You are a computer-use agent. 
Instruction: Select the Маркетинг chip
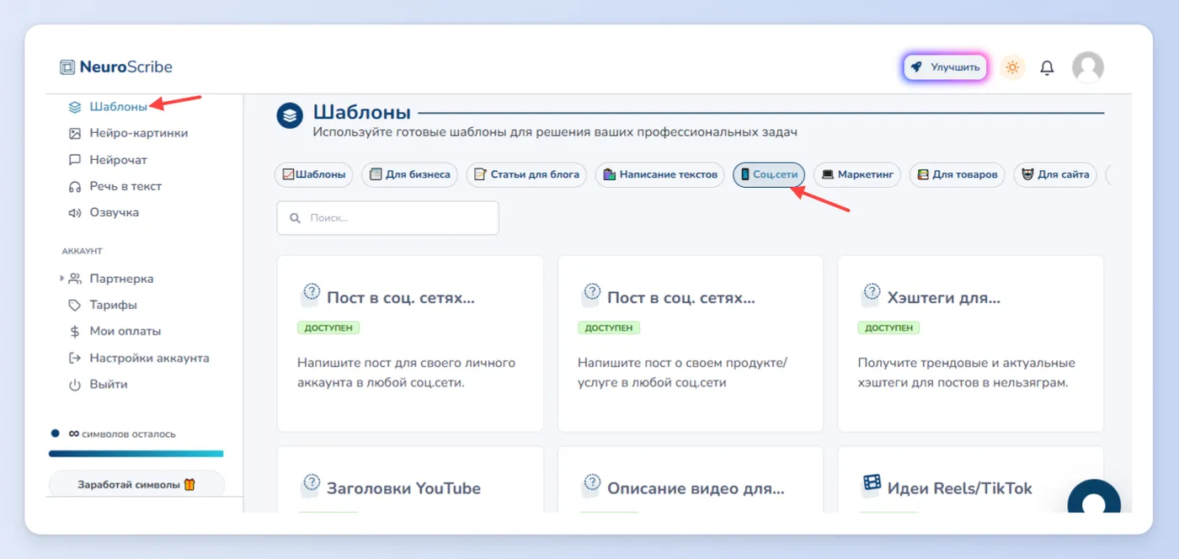click(857, 175)
